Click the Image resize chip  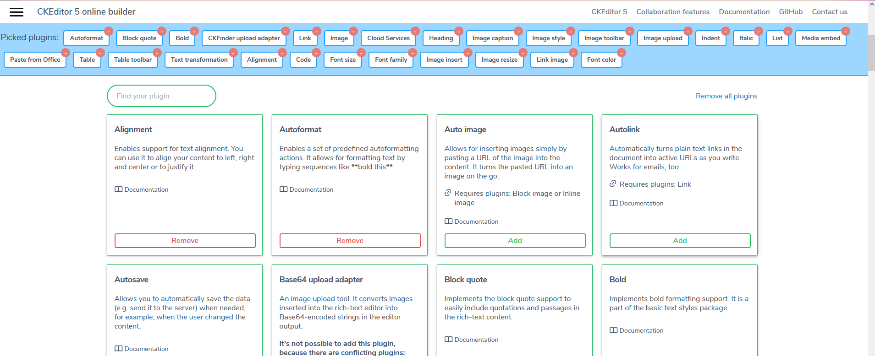point(500,60)
